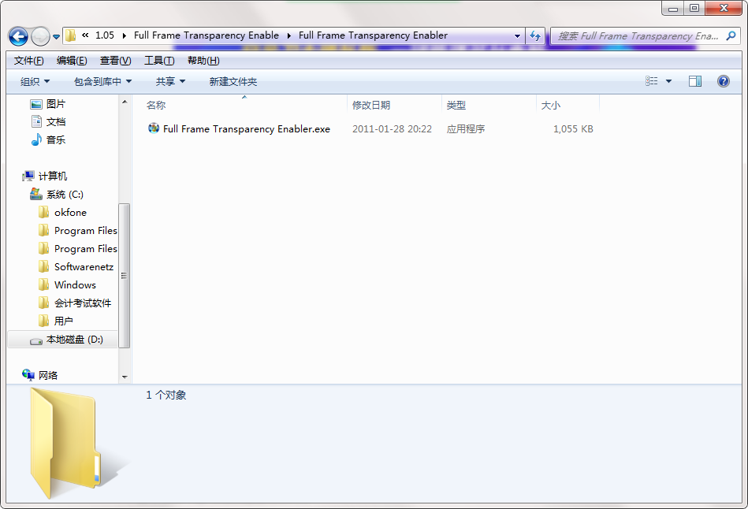Open the Softwarenetz folder
The image size is (748, 509).
coord(84,266)
